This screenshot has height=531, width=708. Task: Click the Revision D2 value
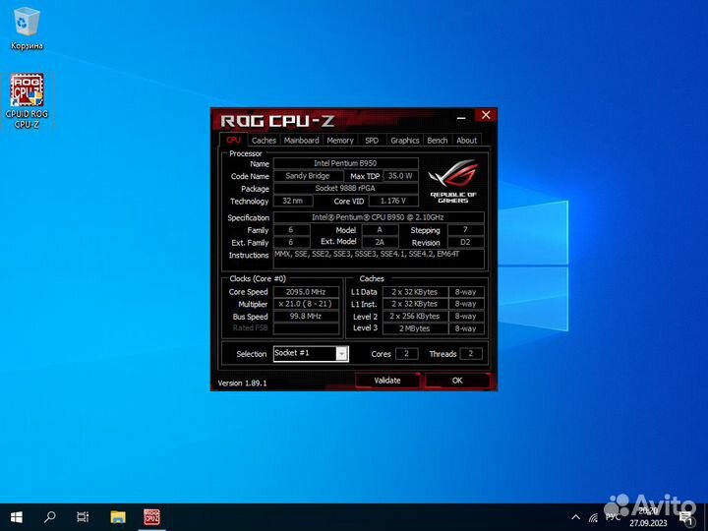tap(465, 242)
